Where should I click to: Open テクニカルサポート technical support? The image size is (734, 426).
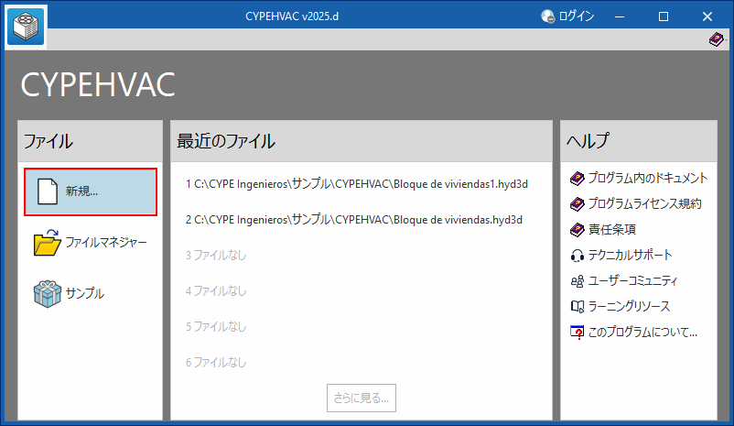(x=630, y=255)
